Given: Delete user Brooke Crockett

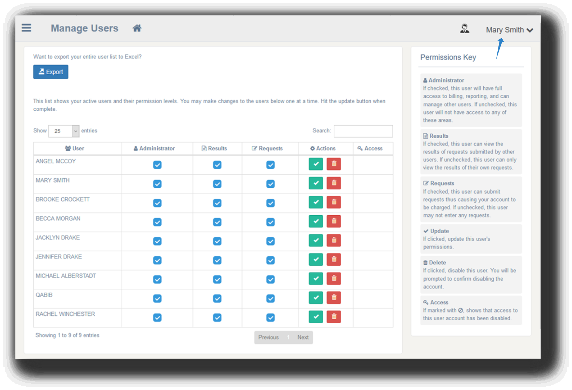Looking at the screenshot, I should 334,202.
